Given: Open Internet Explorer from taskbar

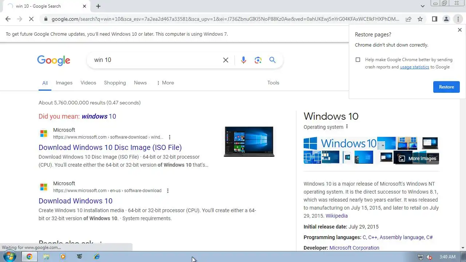Looking at the screenshot, I should point(96,257).
